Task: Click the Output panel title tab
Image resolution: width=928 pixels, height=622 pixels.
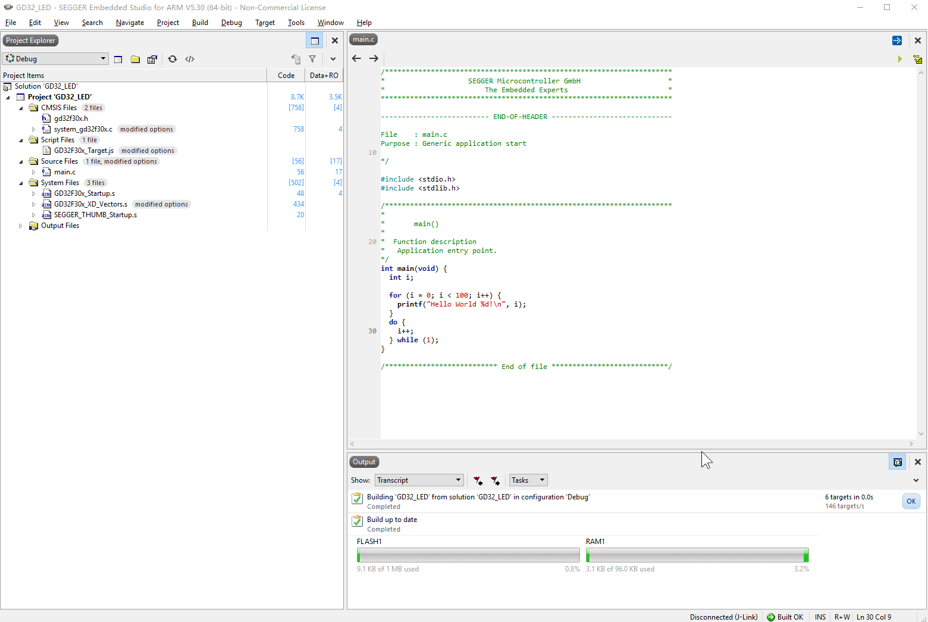Action: click(364, 462)
